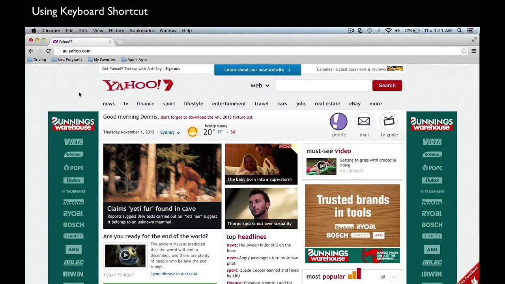Screen dimensions: 505x284
Task: Open the View menu
Action: [x=98, y=30]
